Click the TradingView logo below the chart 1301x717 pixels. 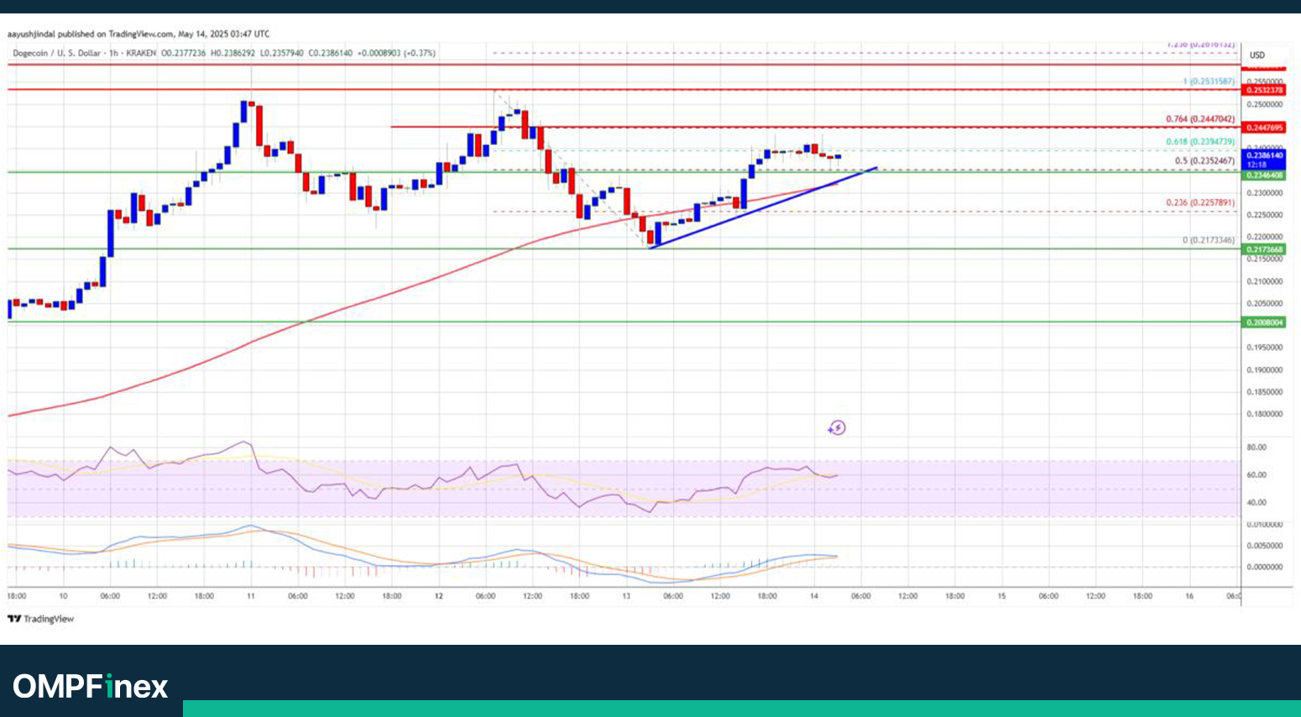[x=41, y=619]
